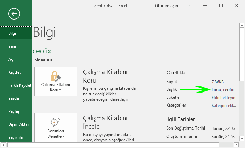Open Sorunları Denetle dropdown button
The image size is (245, 148).
click(56, 127)
